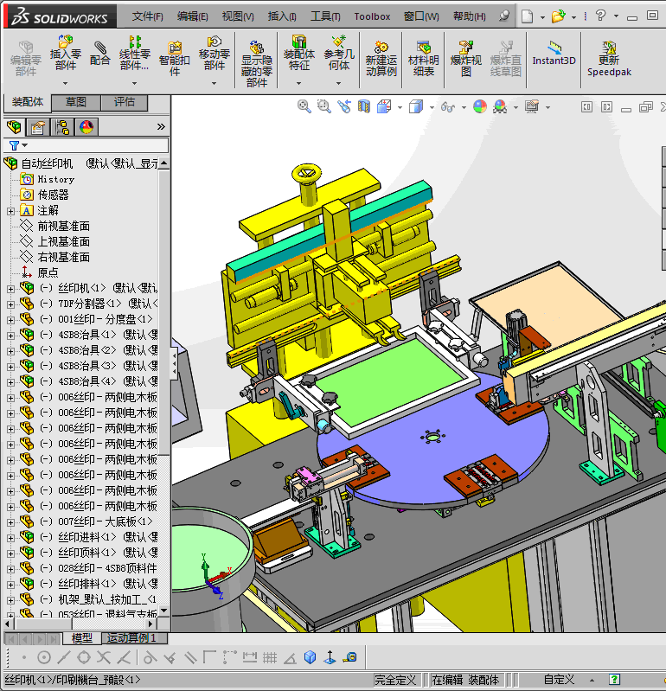Screen dimensions: 666x691
Task: Select 007丝印-大底板<1> tree item
Action: click(105, 521)
